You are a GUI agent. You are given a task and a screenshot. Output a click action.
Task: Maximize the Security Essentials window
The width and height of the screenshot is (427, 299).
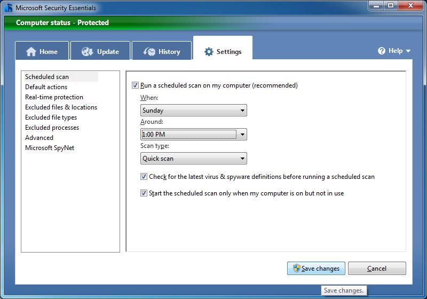point(391,5)
